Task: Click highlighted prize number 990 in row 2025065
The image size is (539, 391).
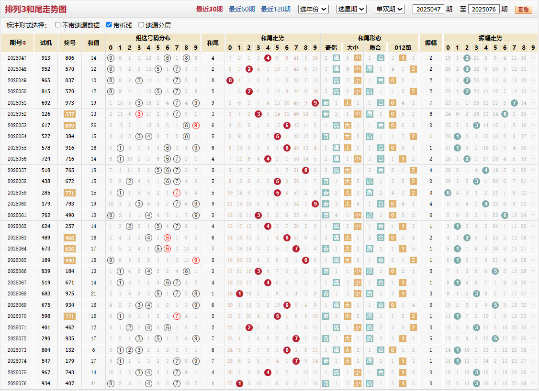Action: click(x=69, y=260)
